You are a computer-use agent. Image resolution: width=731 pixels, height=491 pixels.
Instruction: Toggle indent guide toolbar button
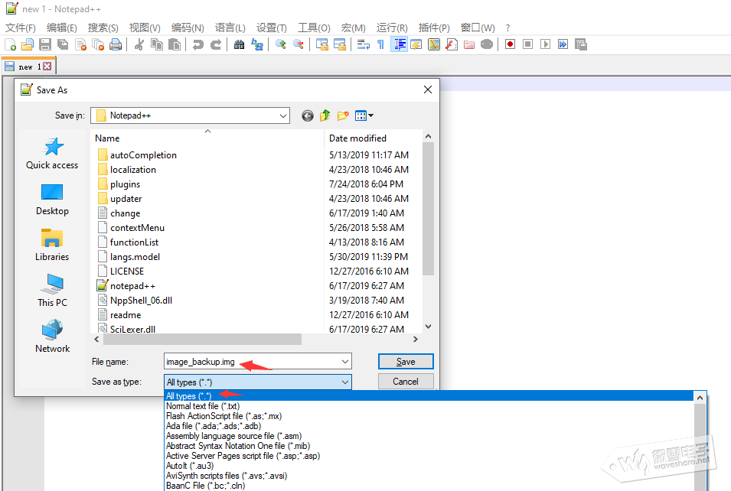pyautogui.click(x=399, y=44)
